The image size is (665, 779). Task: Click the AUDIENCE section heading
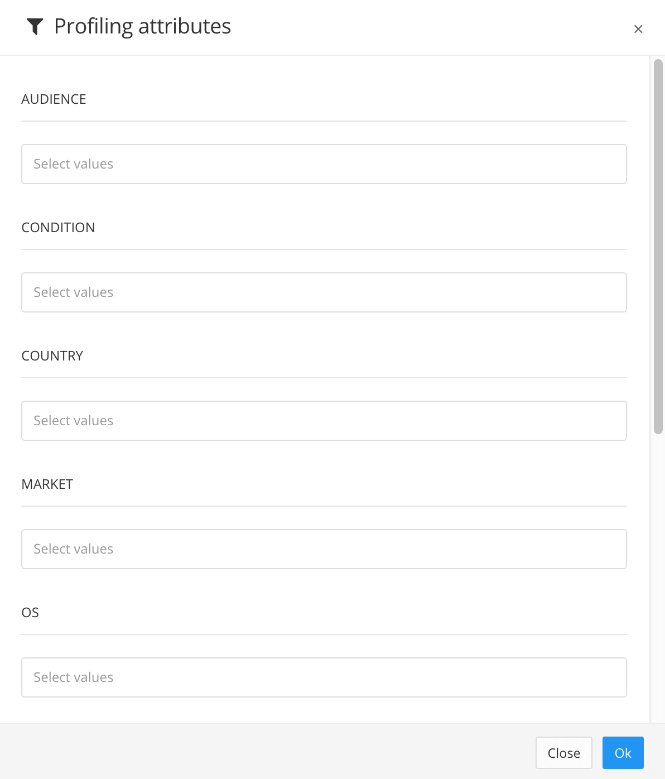tap(54, 99)
